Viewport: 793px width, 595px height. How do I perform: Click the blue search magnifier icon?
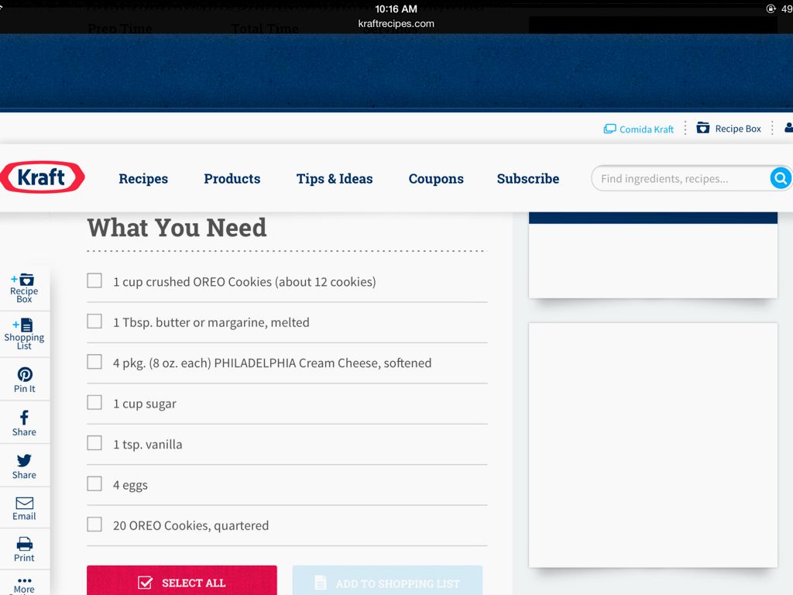[x=780, y=179]
